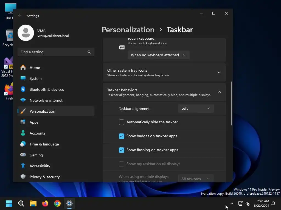Open the All taskbars dropdown
The image size is (281, 210).
tap(196, 179)
